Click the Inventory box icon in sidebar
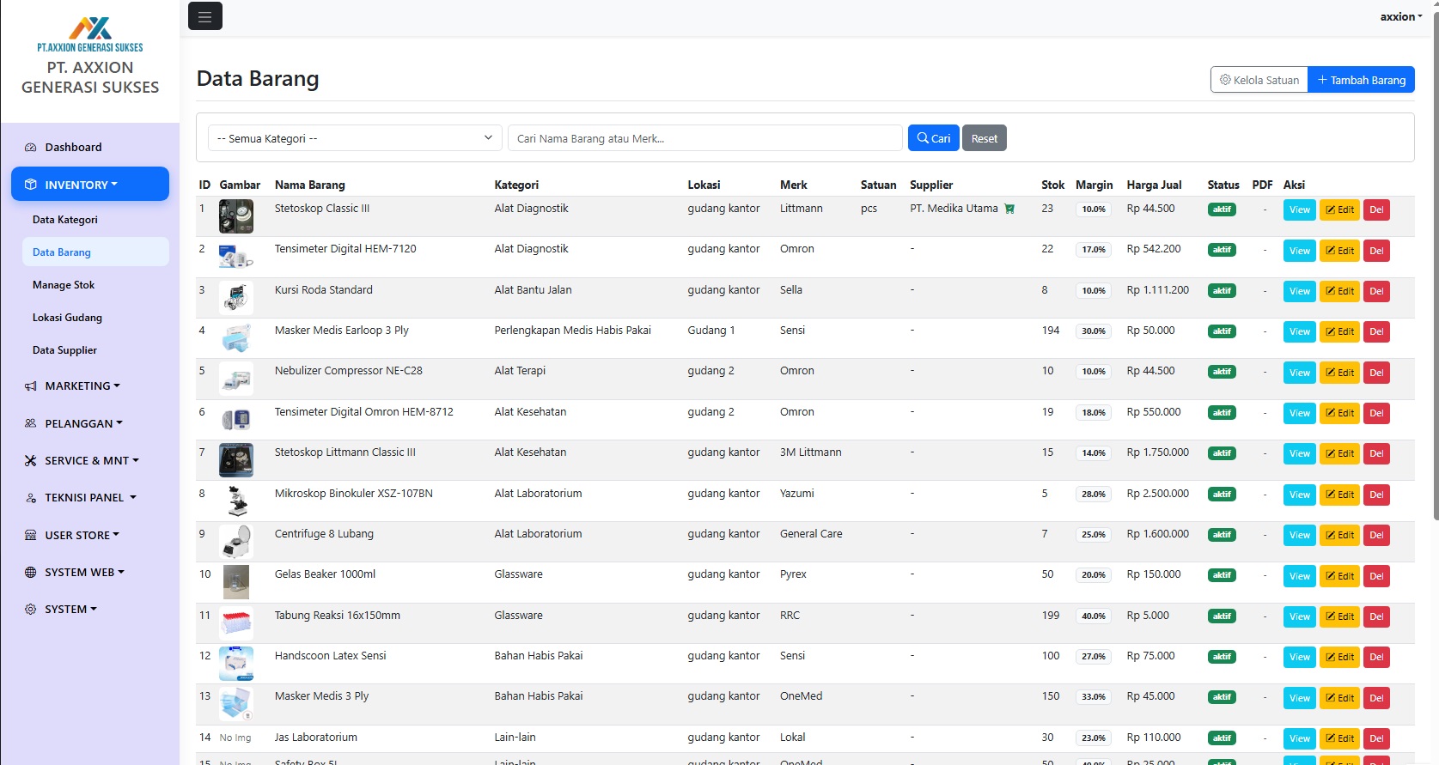This screenshot has width=1439, height=765. tap(31, 185)
